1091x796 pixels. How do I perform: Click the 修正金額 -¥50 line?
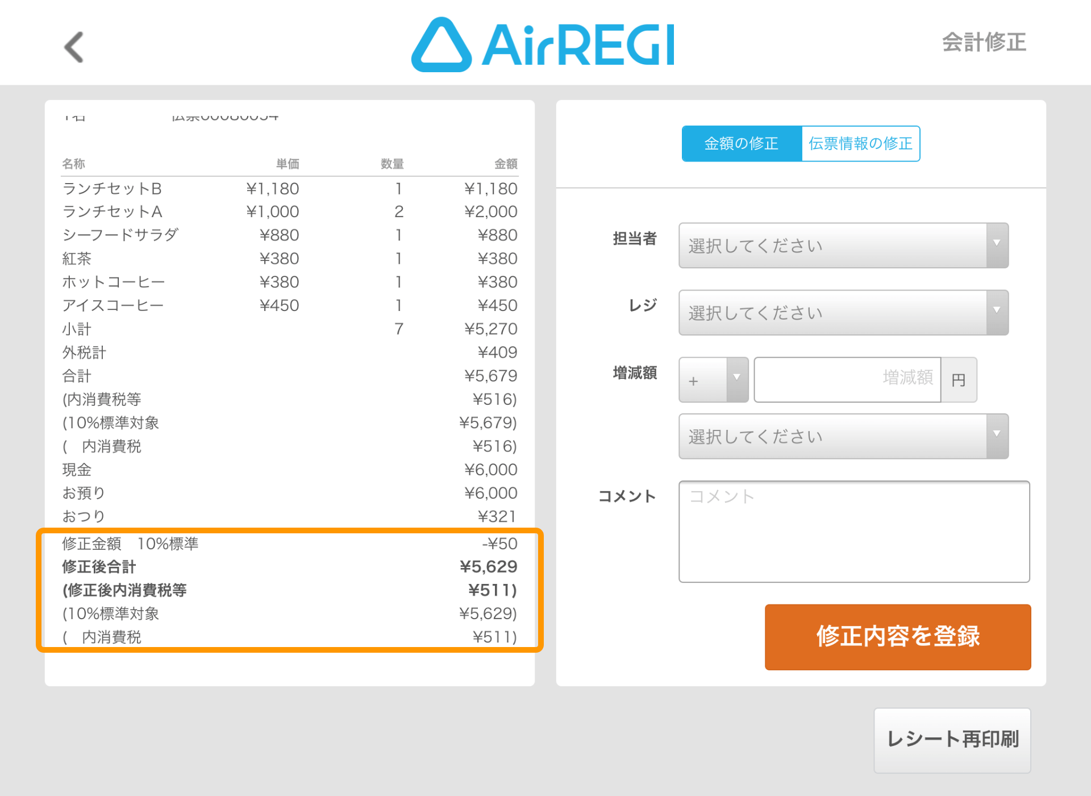click(x=289, y=544)
